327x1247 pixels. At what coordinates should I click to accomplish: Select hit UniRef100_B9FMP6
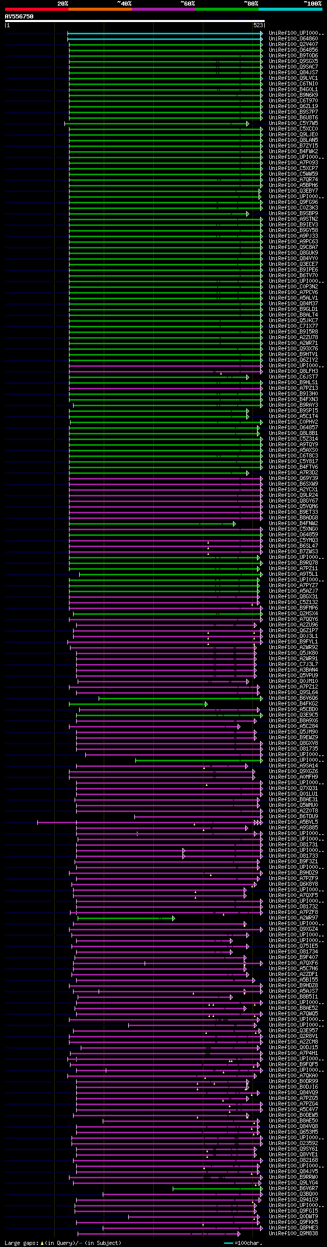[293, 608]
